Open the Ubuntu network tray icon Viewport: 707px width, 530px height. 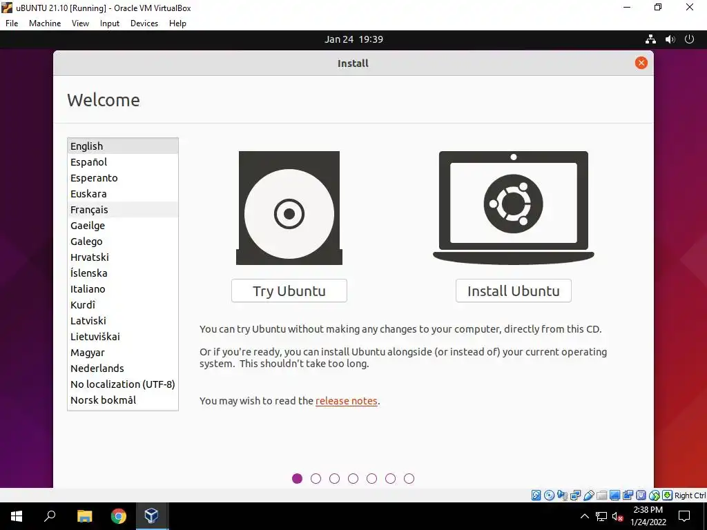[650, 39]
